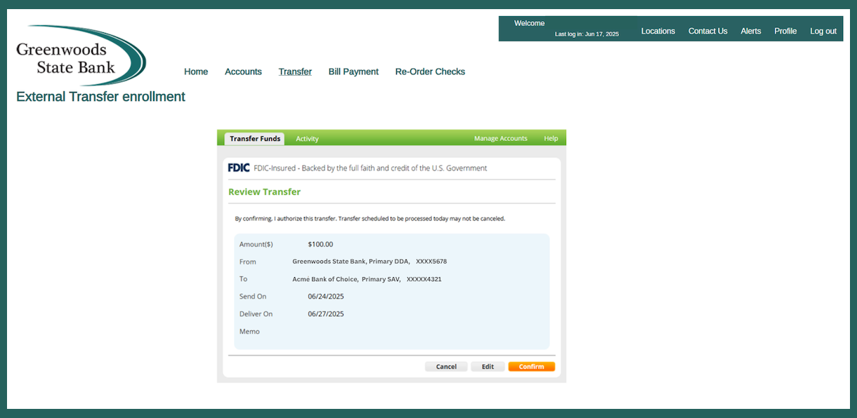
Task: Switch to the Activity tab
Action: point(307,139)
